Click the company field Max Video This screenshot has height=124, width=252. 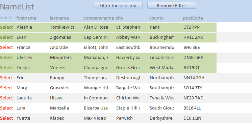pyautogui.click(x=96, y=118)
